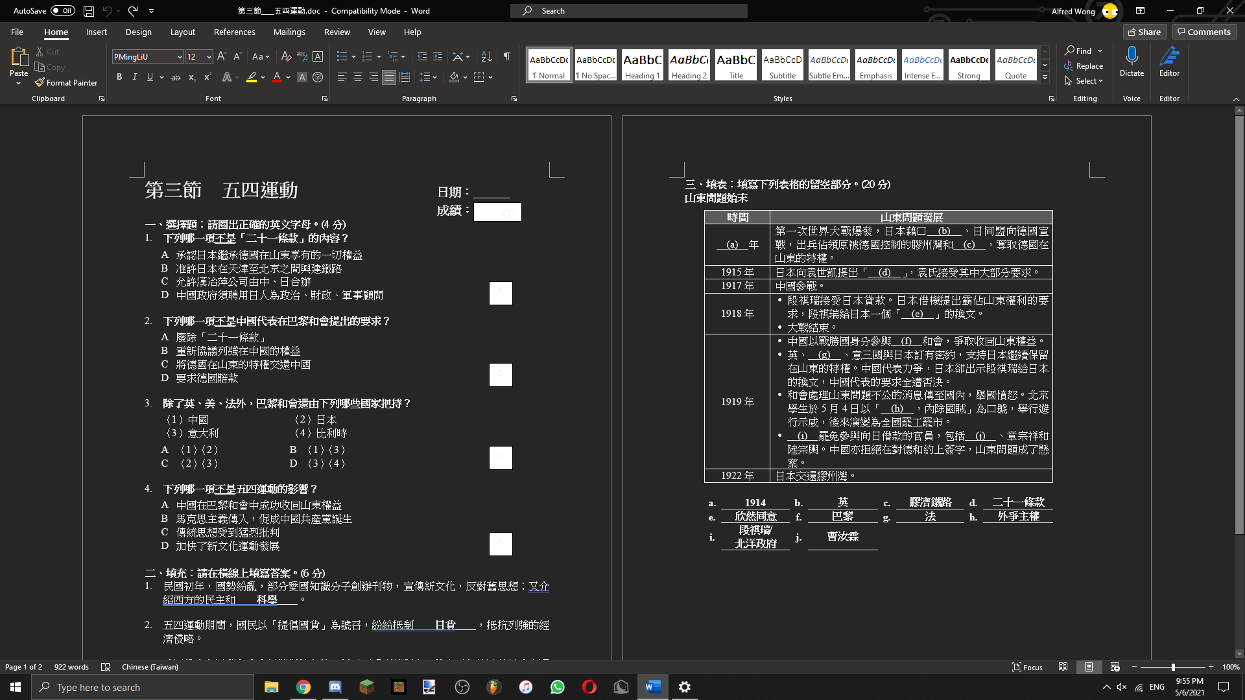1245x700 pixels.
Task: Toggle Bold formatting
Action: (119, 77)
